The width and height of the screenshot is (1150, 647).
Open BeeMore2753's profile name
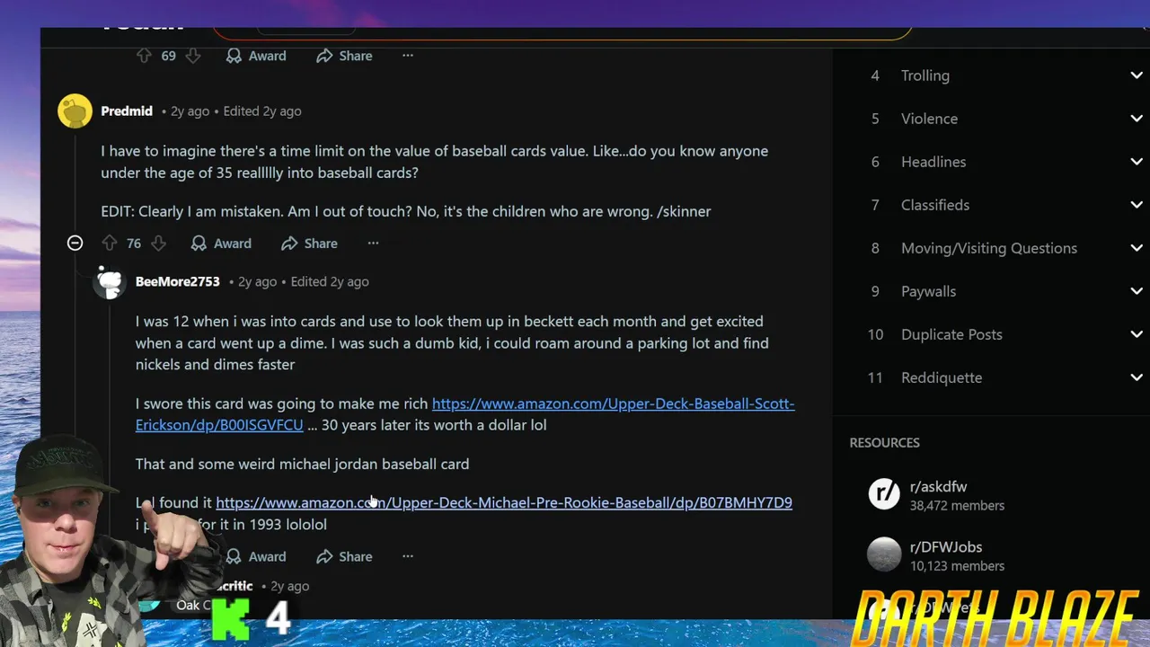pyautogui.click(x=177, y=282)
